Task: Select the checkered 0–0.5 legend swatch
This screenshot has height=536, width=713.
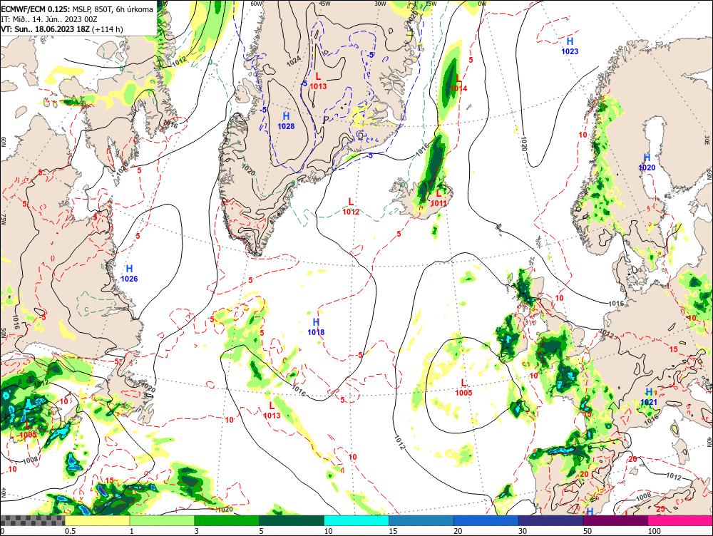Action: pyautogui.click(x=32, y=520)
